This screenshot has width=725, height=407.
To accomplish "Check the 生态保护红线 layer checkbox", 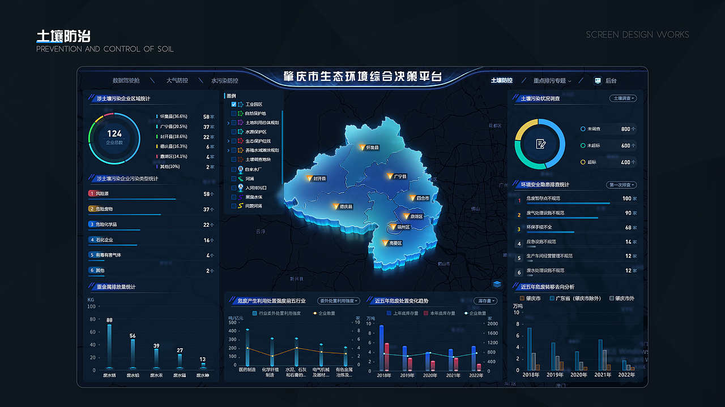I will [x=233, y=141].
